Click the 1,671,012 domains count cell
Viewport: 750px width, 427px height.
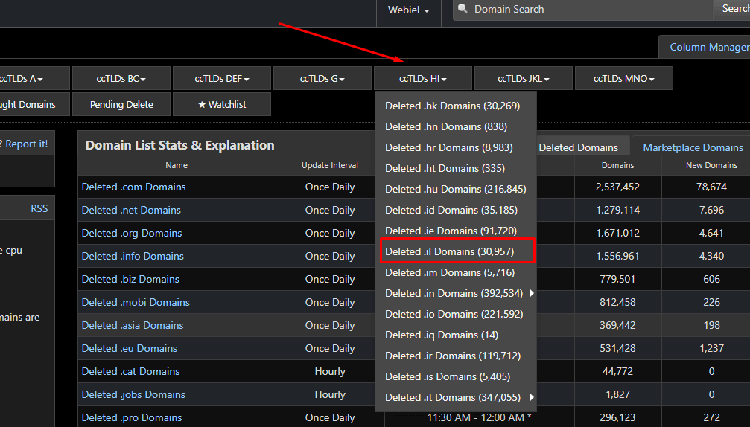point(617,233)
